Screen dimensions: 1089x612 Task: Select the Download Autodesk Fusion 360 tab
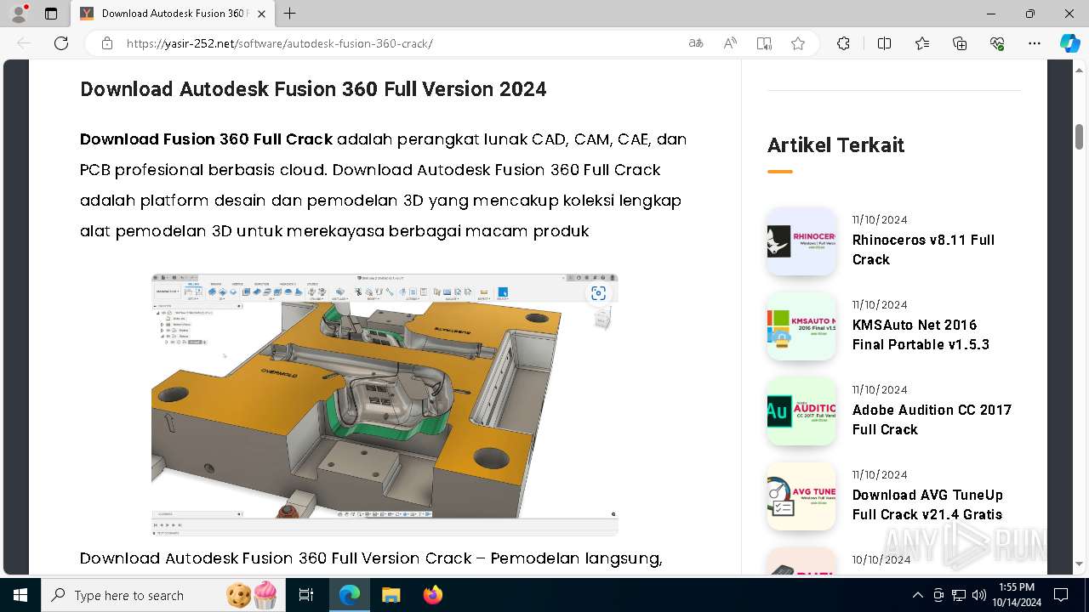(x=173, y=14)
